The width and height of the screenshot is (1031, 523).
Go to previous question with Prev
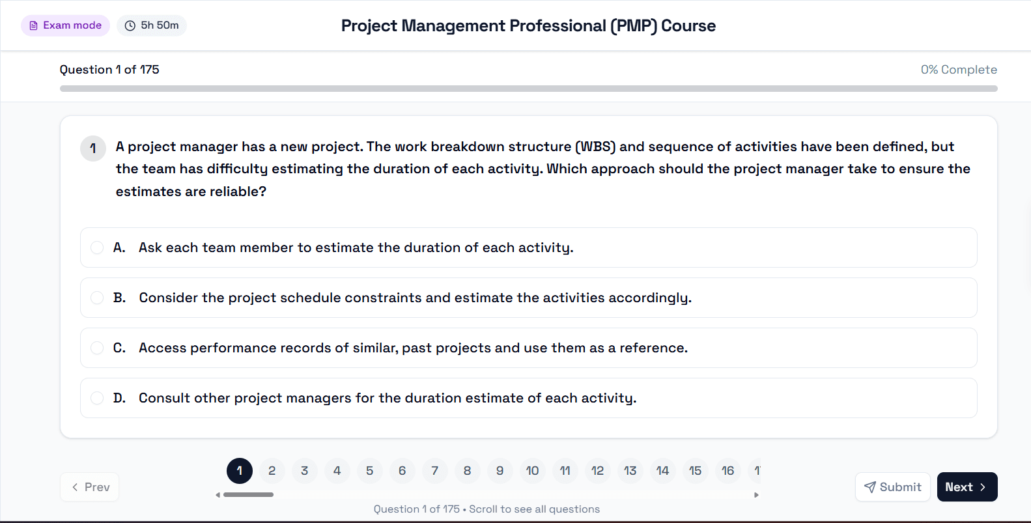[89, 487]
